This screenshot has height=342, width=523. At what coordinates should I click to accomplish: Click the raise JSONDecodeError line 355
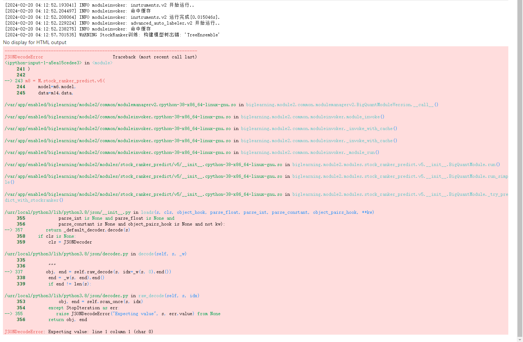click(138, 314)
